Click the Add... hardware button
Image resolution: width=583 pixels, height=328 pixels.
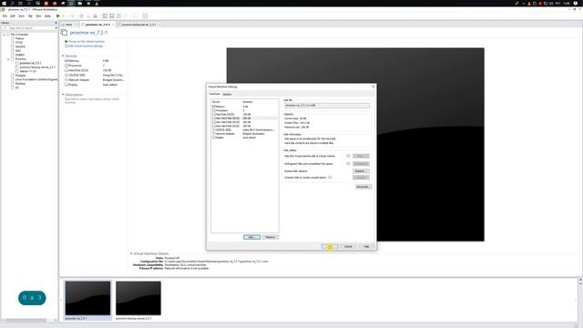(x=251, y=237)
